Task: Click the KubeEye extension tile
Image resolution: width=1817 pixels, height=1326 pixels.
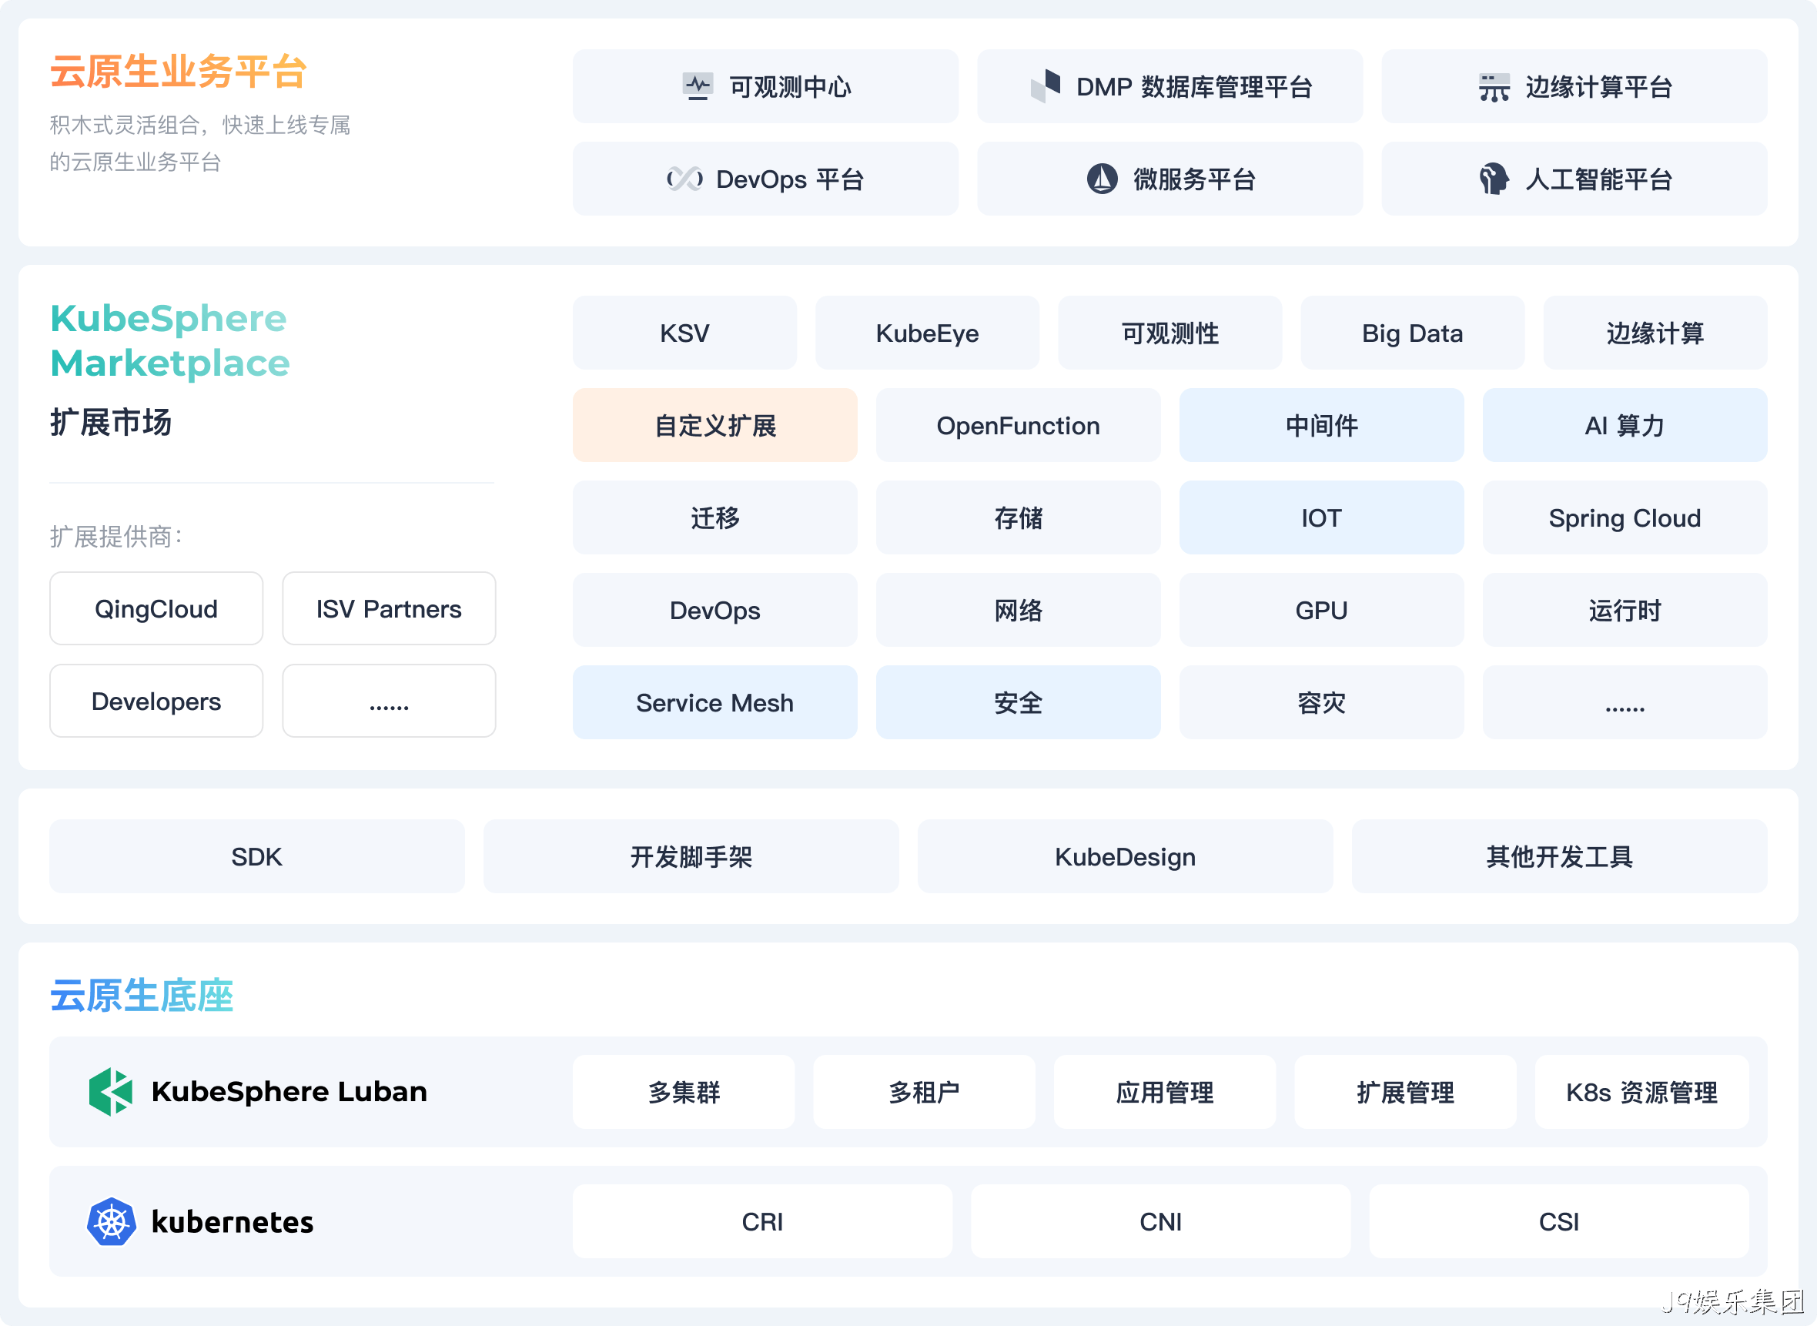Action: click(928, 333)
